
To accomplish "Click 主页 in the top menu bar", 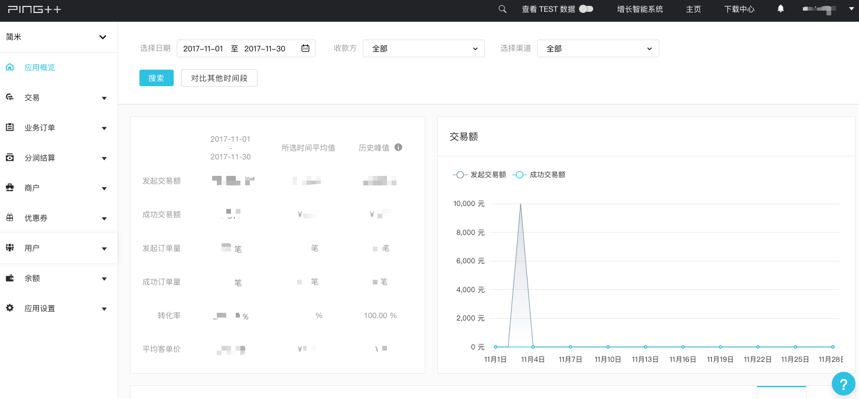I will click(693, 9).
